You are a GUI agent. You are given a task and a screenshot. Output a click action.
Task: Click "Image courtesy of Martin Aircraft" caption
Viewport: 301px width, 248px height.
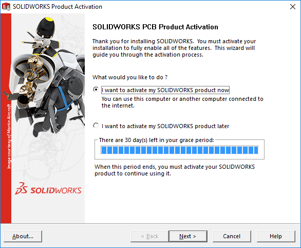point(9,136)
